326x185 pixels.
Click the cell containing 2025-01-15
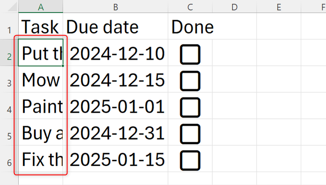tap(117, 160)
